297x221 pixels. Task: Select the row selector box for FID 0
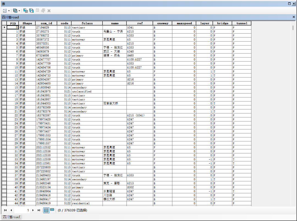4,27
